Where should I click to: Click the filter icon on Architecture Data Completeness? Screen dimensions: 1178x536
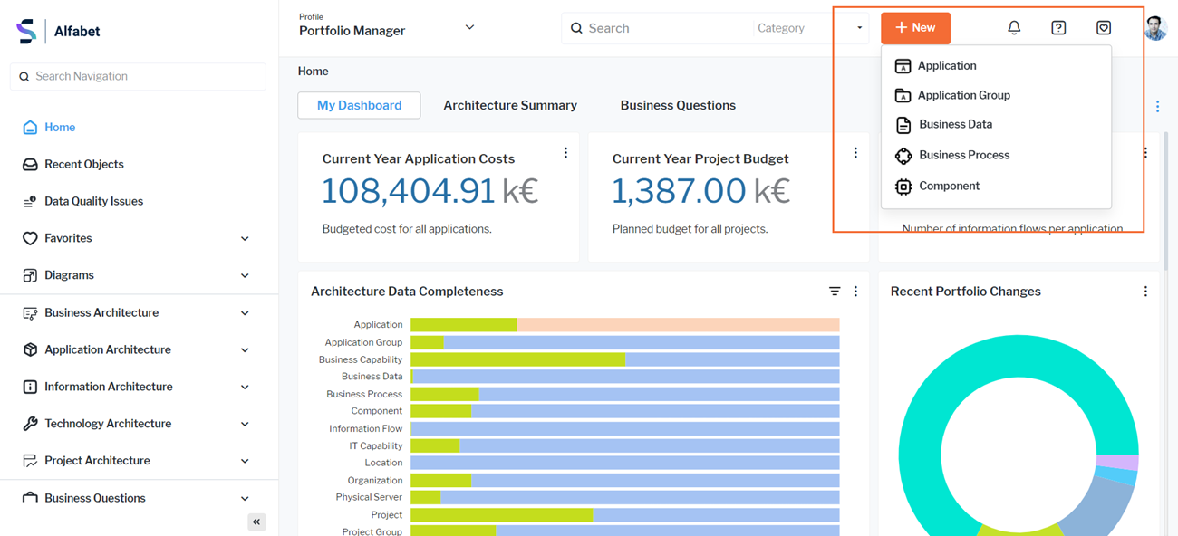point(835,292)
